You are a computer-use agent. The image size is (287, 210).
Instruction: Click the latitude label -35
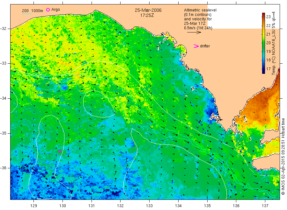tap(3, 133)
